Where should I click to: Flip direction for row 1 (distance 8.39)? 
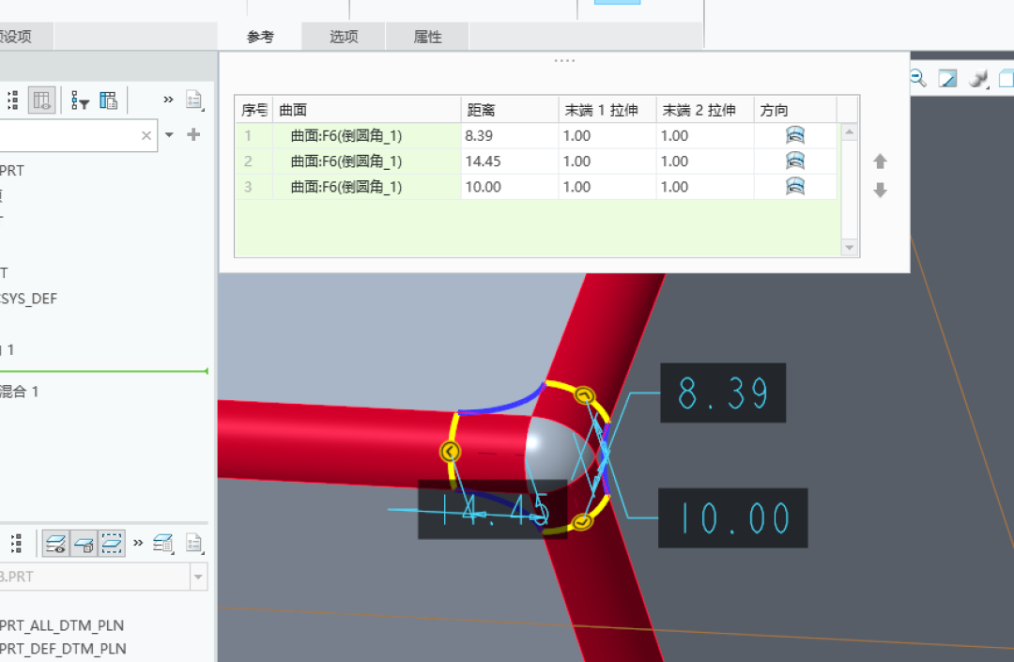coord(795,135)
